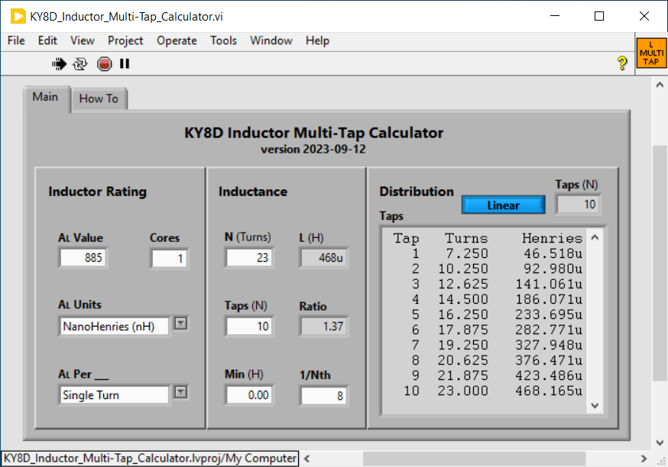Open the Project menu
668x467 pixels.
point(125,40)
